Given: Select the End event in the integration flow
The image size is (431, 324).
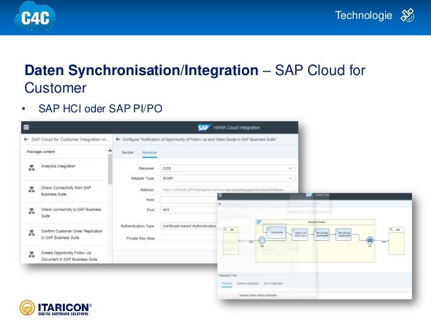Looking at the screenshot, I should coord(370,240).
